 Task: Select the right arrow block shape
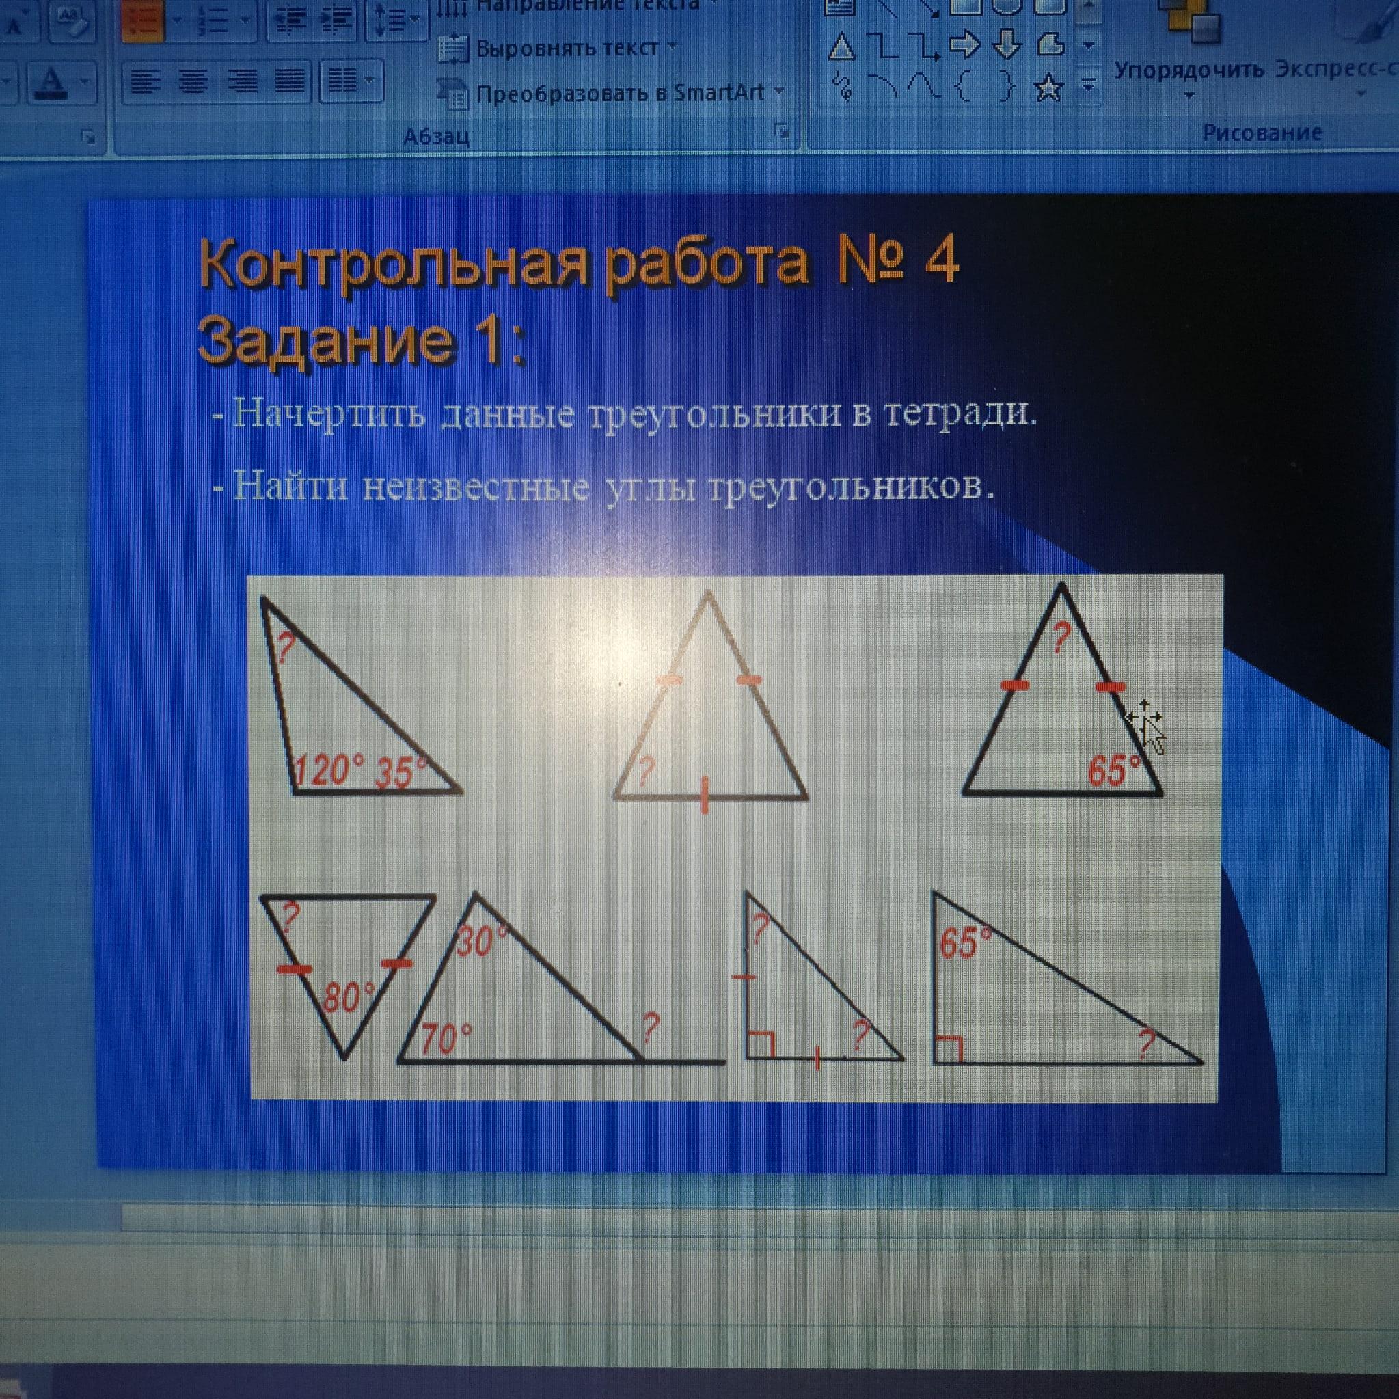pos(964,45)
